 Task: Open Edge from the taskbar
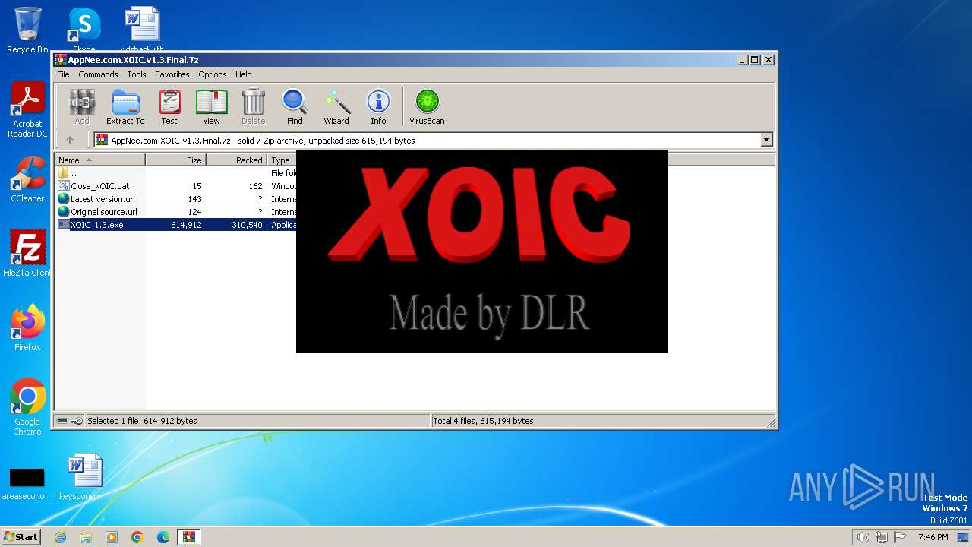(163, 537)
